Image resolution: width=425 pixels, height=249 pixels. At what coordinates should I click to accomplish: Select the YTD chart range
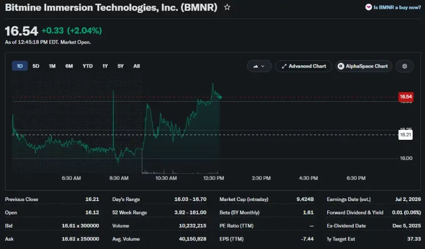click(x=87, y=66)
